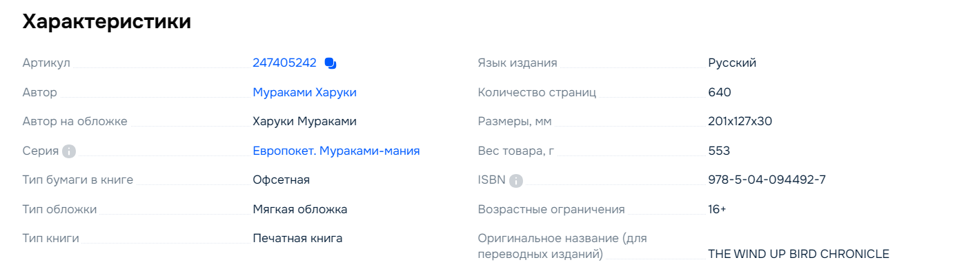This screenshot has width=957, height=280.
Task: Click the dimensions value 201x127x30
Action: point(740,122)
